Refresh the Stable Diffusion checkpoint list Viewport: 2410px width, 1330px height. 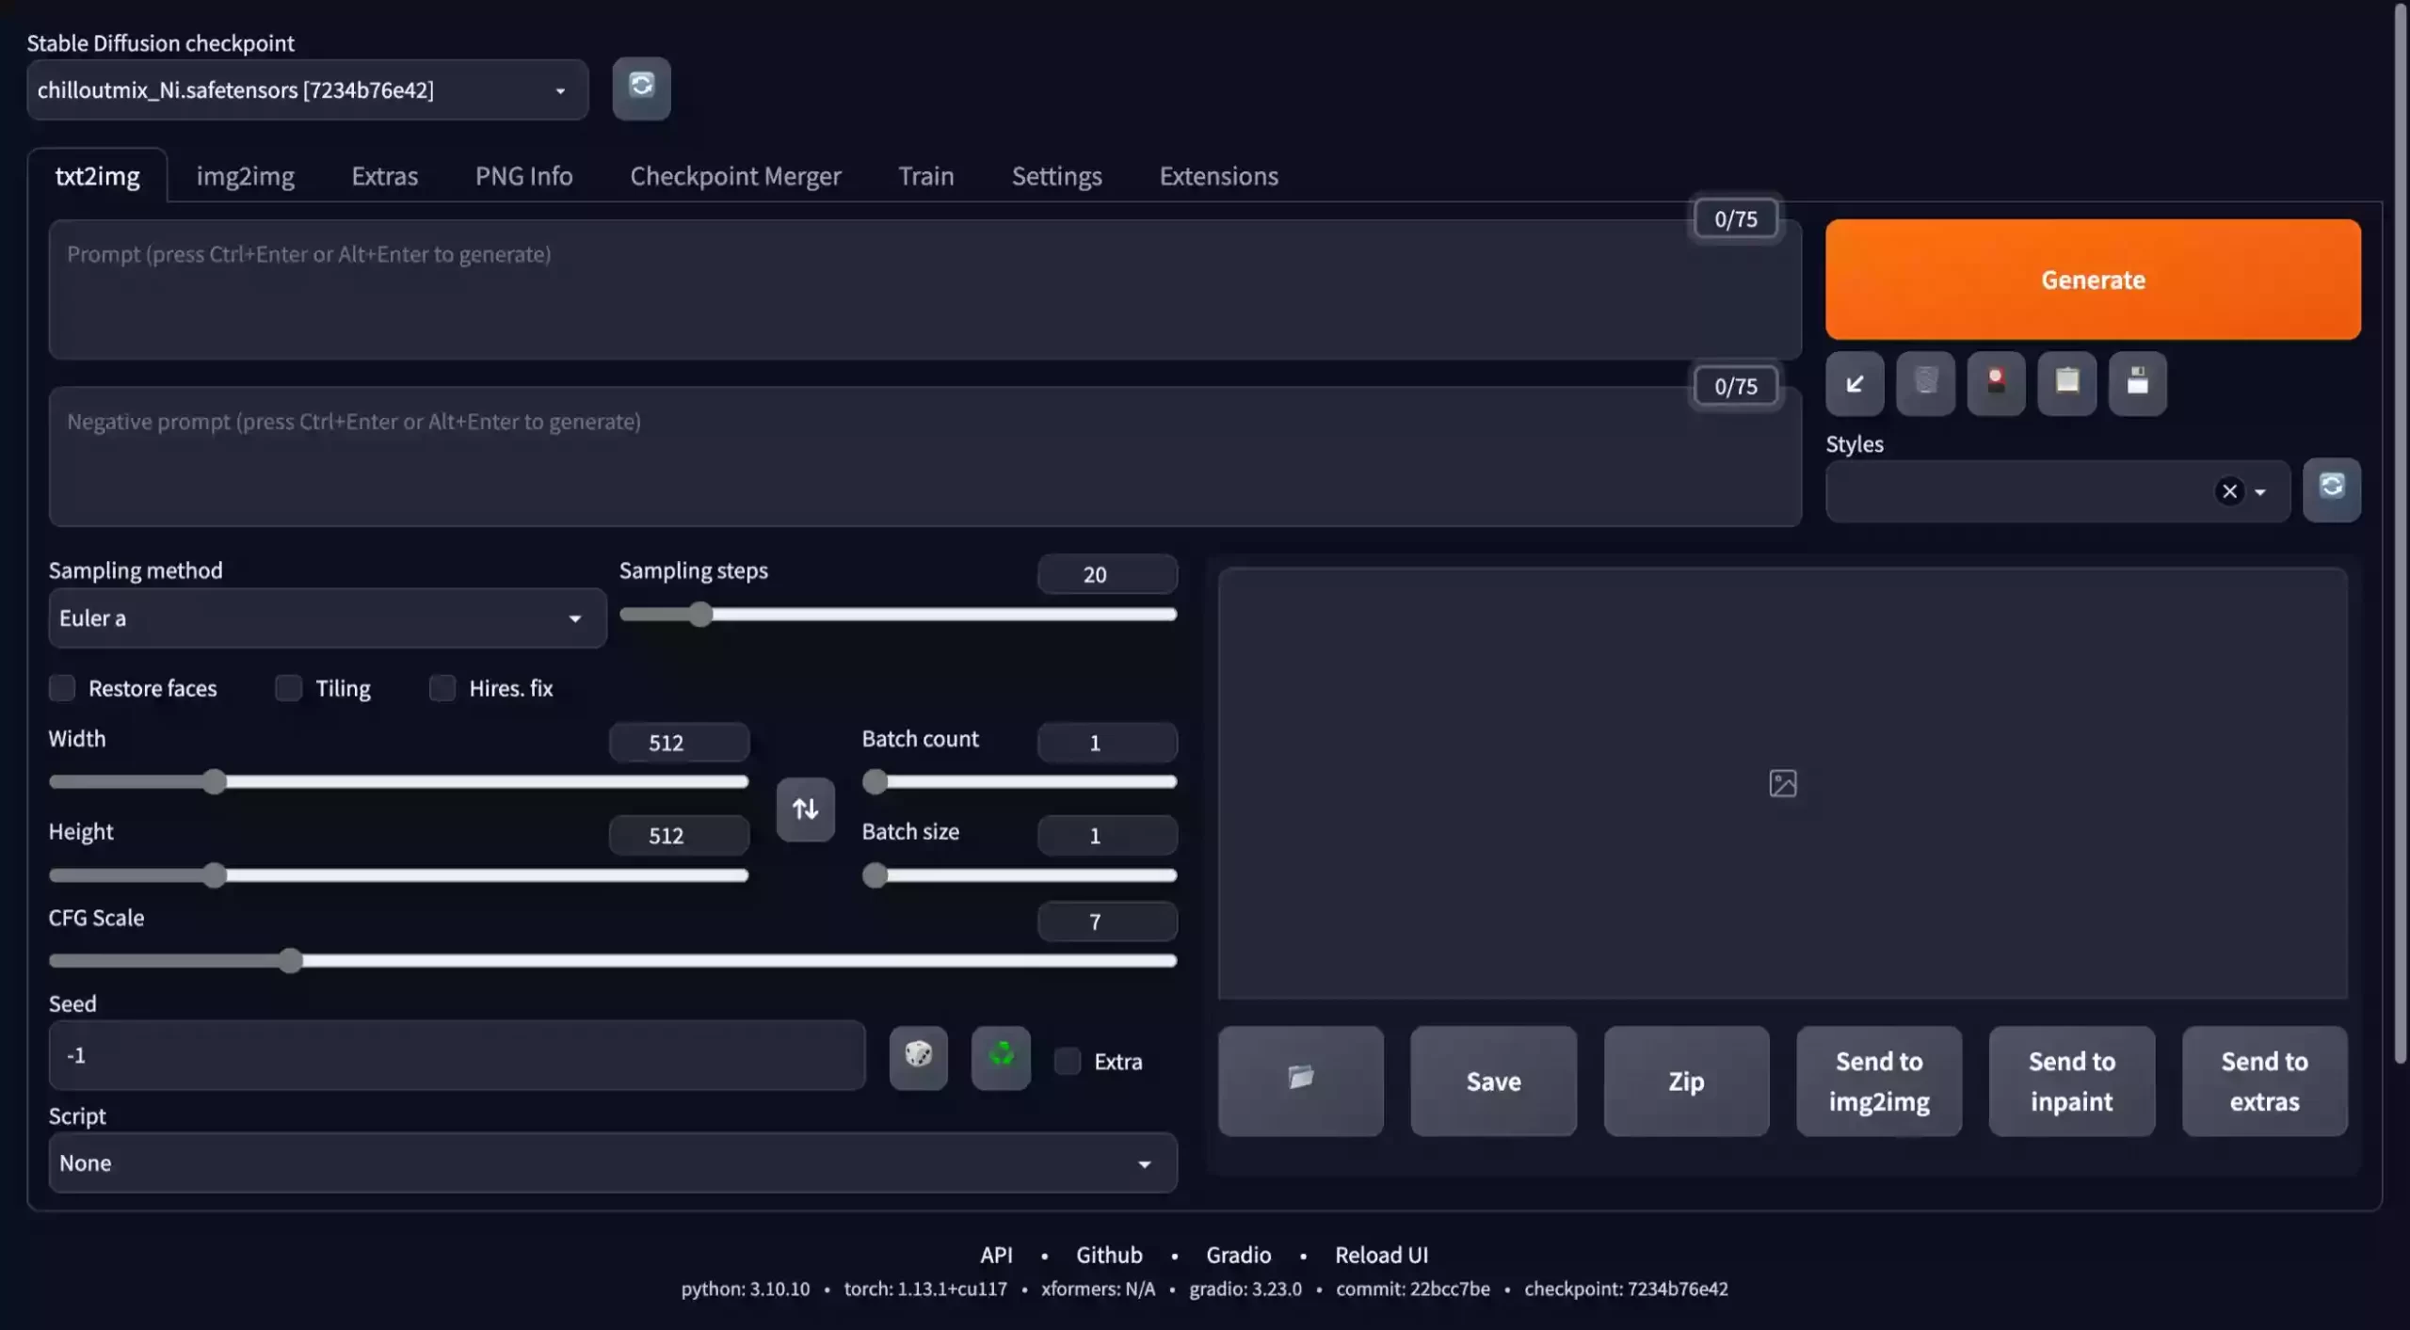641,88
